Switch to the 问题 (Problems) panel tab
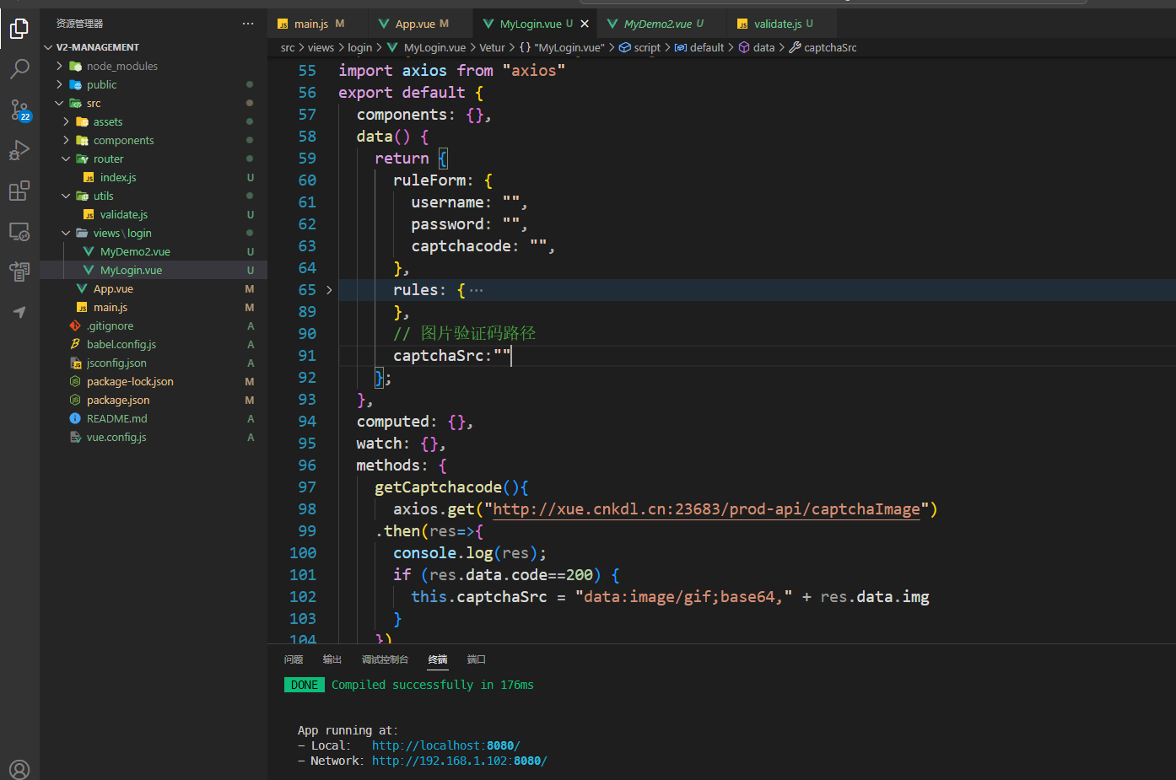 coord(294,659)
